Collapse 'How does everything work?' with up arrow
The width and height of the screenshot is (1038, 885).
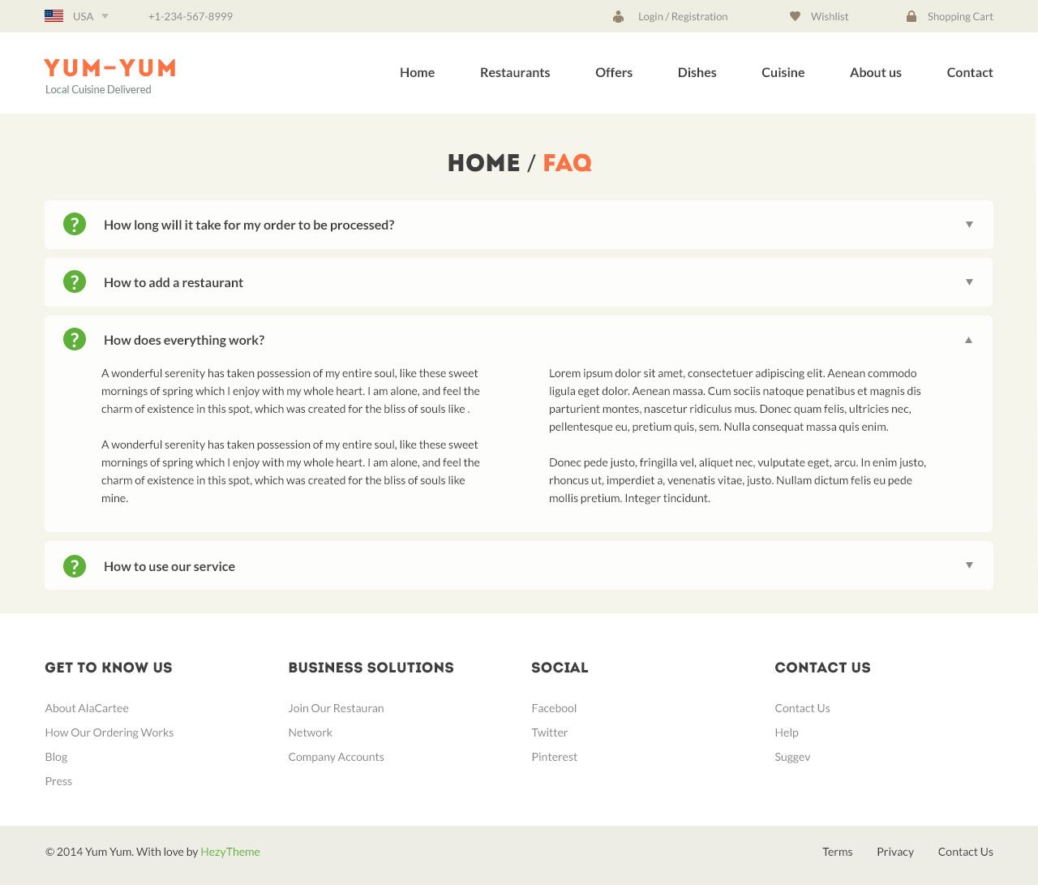tap(968, 340)
